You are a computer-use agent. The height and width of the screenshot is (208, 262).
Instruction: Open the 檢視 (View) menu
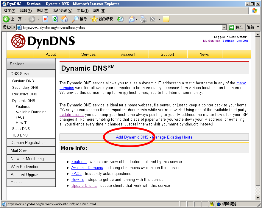coord(42,11)
